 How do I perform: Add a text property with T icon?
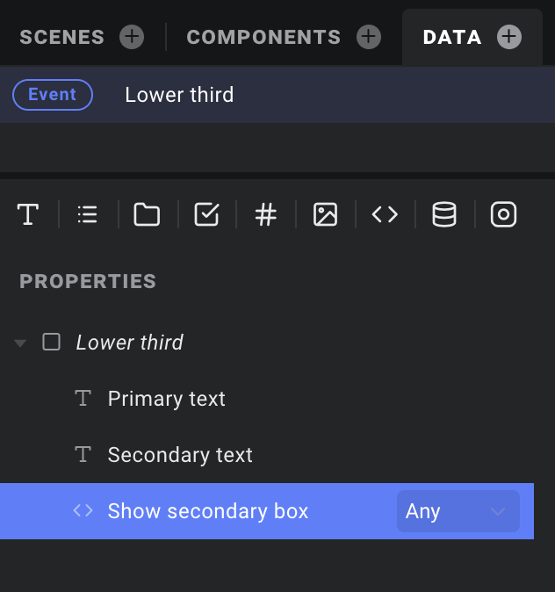[28, 214]
